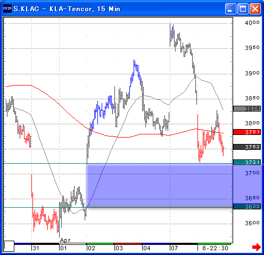Click the red arrow at bottom right
Image resolution: width=264 pixels, height=255 pixels.
(257, 247)
